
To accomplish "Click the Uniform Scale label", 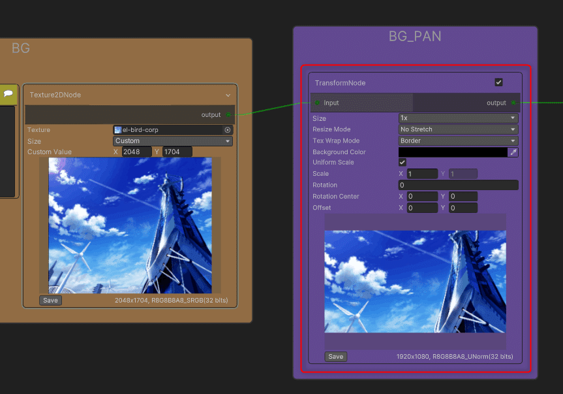I will pyautogui.click(x=333, y=162).
